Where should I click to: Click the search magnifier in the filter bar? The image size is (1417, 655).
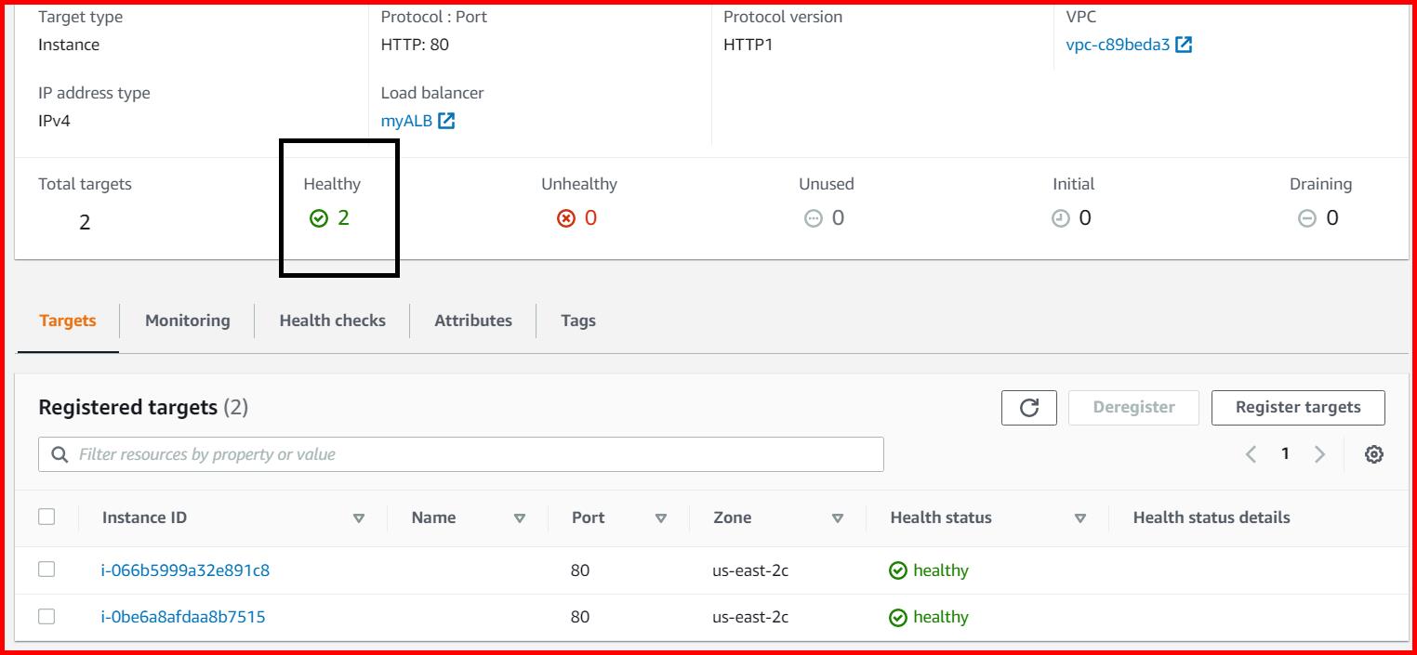point(60,453)
